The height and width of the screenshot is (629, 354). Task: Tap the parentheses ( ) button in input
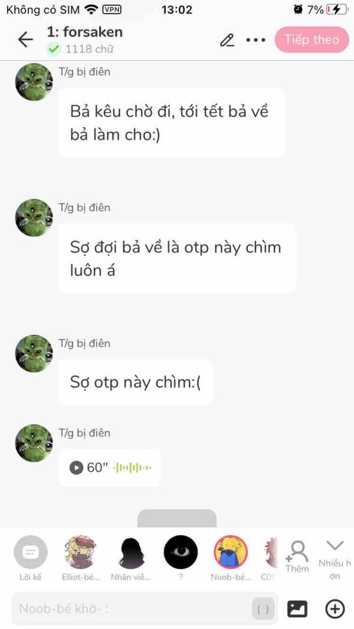[x=263, y=609]
